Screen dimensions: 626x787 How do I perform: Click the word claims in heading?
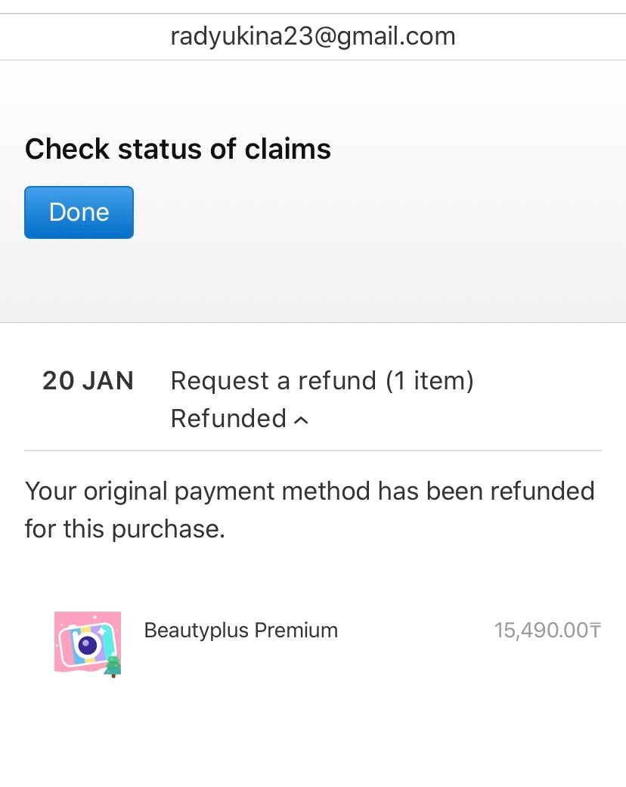[287, 149]
